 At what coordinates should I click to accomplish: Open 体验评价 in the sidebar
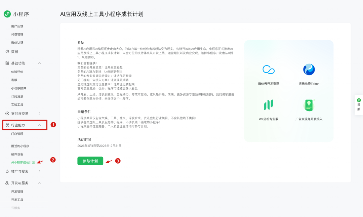pyautogui.click(x=17, y=72)
